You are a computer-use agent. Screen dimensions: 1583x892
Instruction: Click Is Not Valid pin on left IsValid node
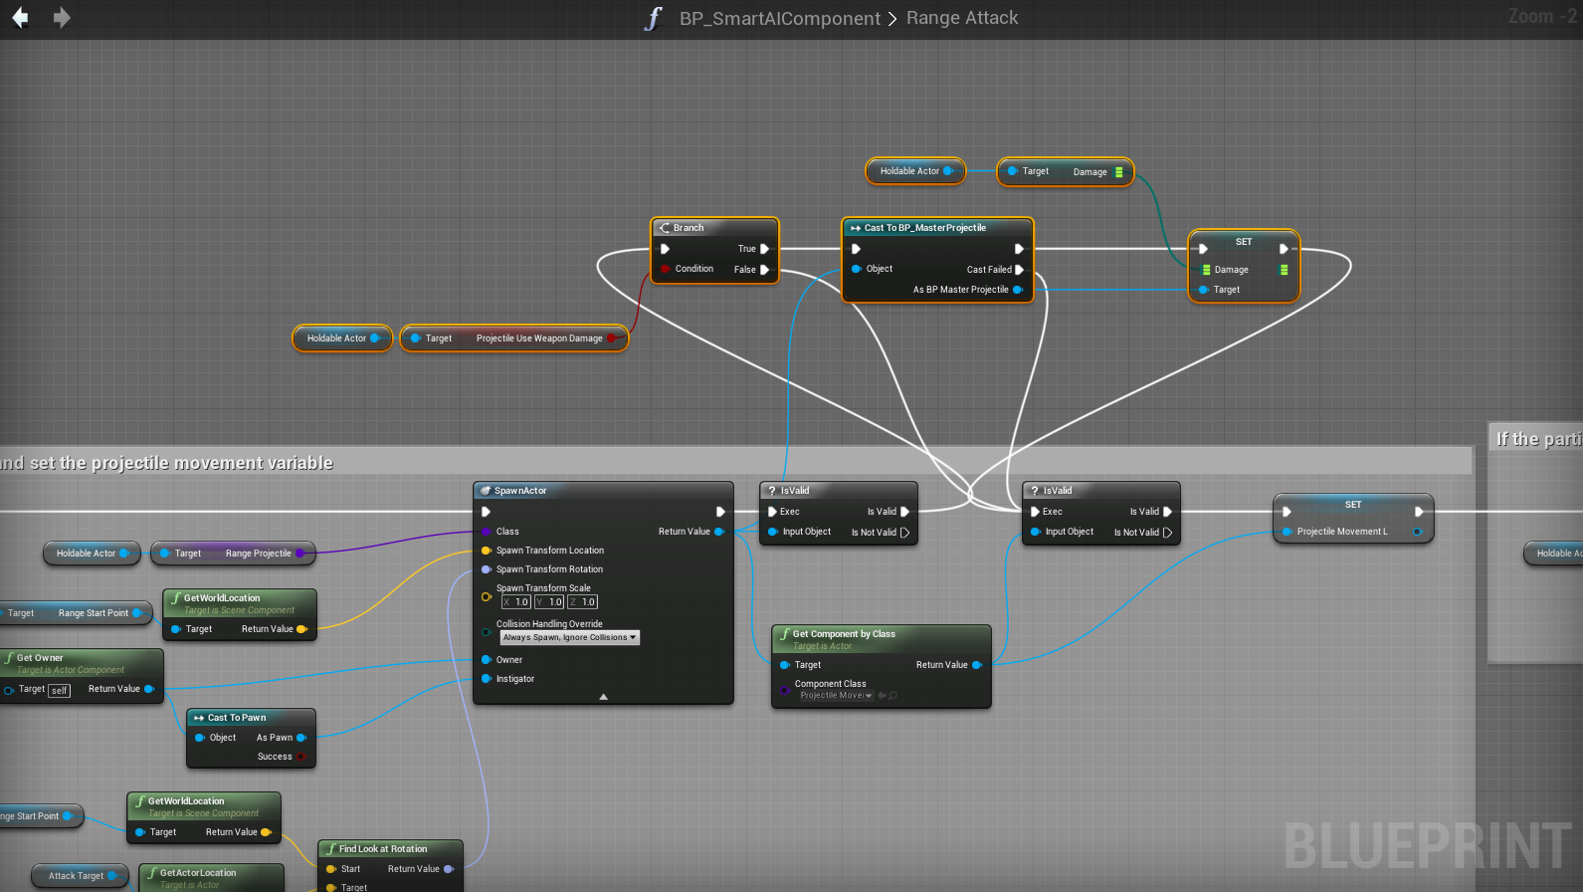[x=904, y=533]
